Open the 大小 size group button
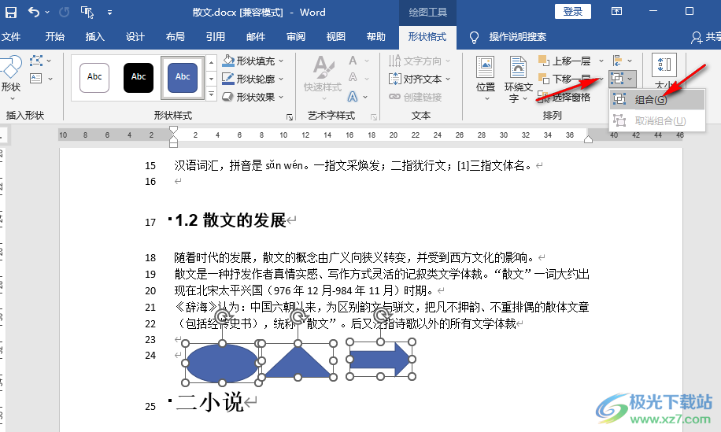This screenshot has width=721, height=432. [x=664, y=72]
